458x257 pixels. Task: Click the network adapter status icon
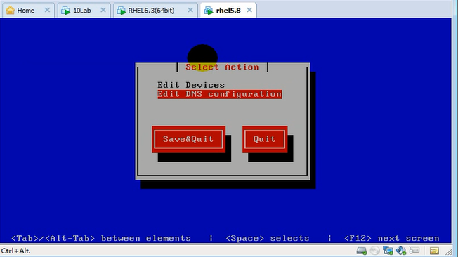(x=388, y=251)
